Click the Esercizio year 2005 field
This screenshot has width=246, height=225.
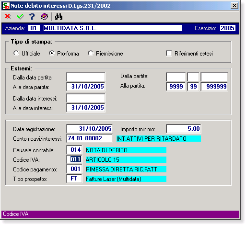[227, 28]
